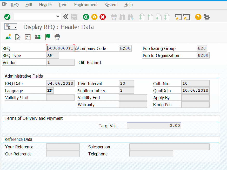
Task: Click the QuotDdln date field
Action: click(x=195, y=91)
